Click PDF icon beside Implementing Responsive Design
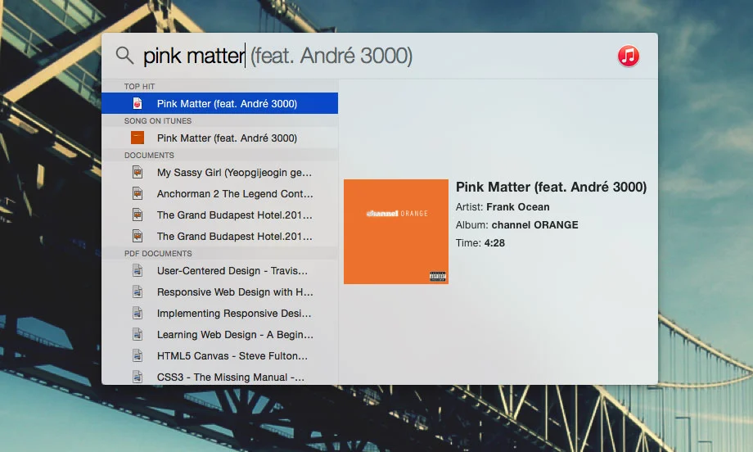 click(x=138, y=313)
